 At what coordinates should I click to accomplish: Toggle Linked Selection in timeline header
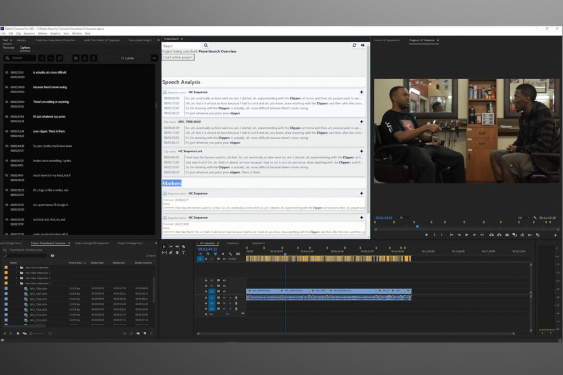point(216,254)
